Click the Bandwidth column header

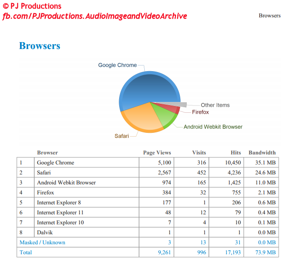(262, 153)
